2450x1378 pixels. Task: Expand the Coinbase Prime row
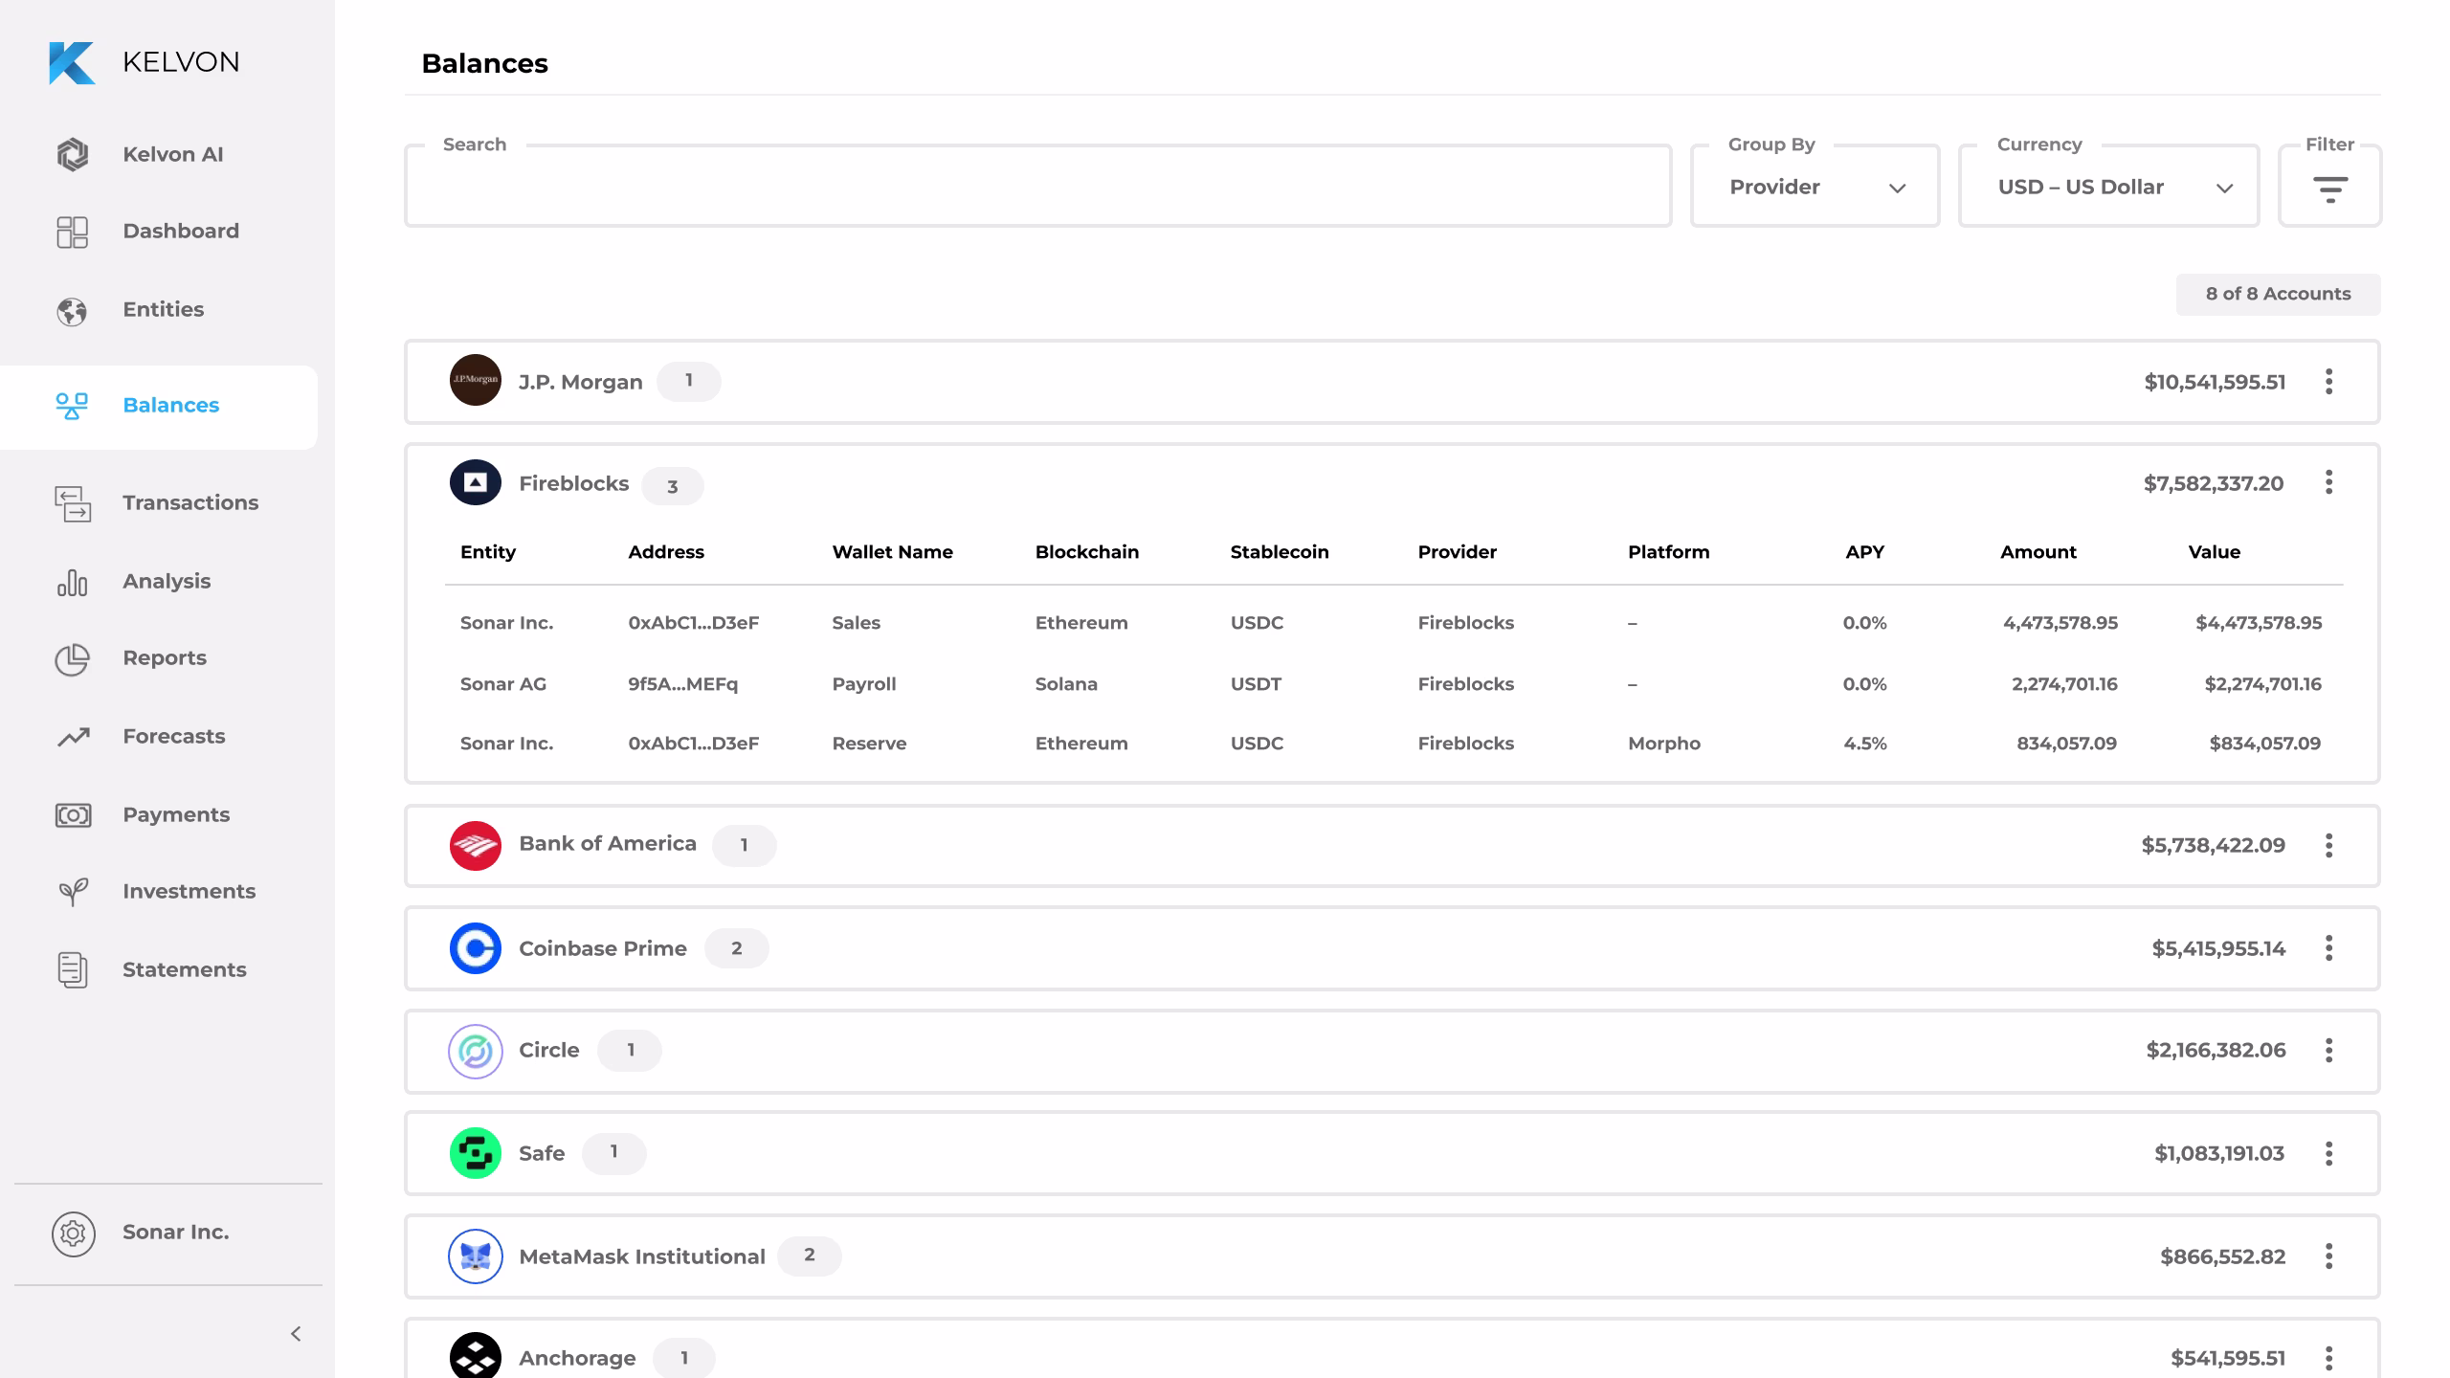1392,948
